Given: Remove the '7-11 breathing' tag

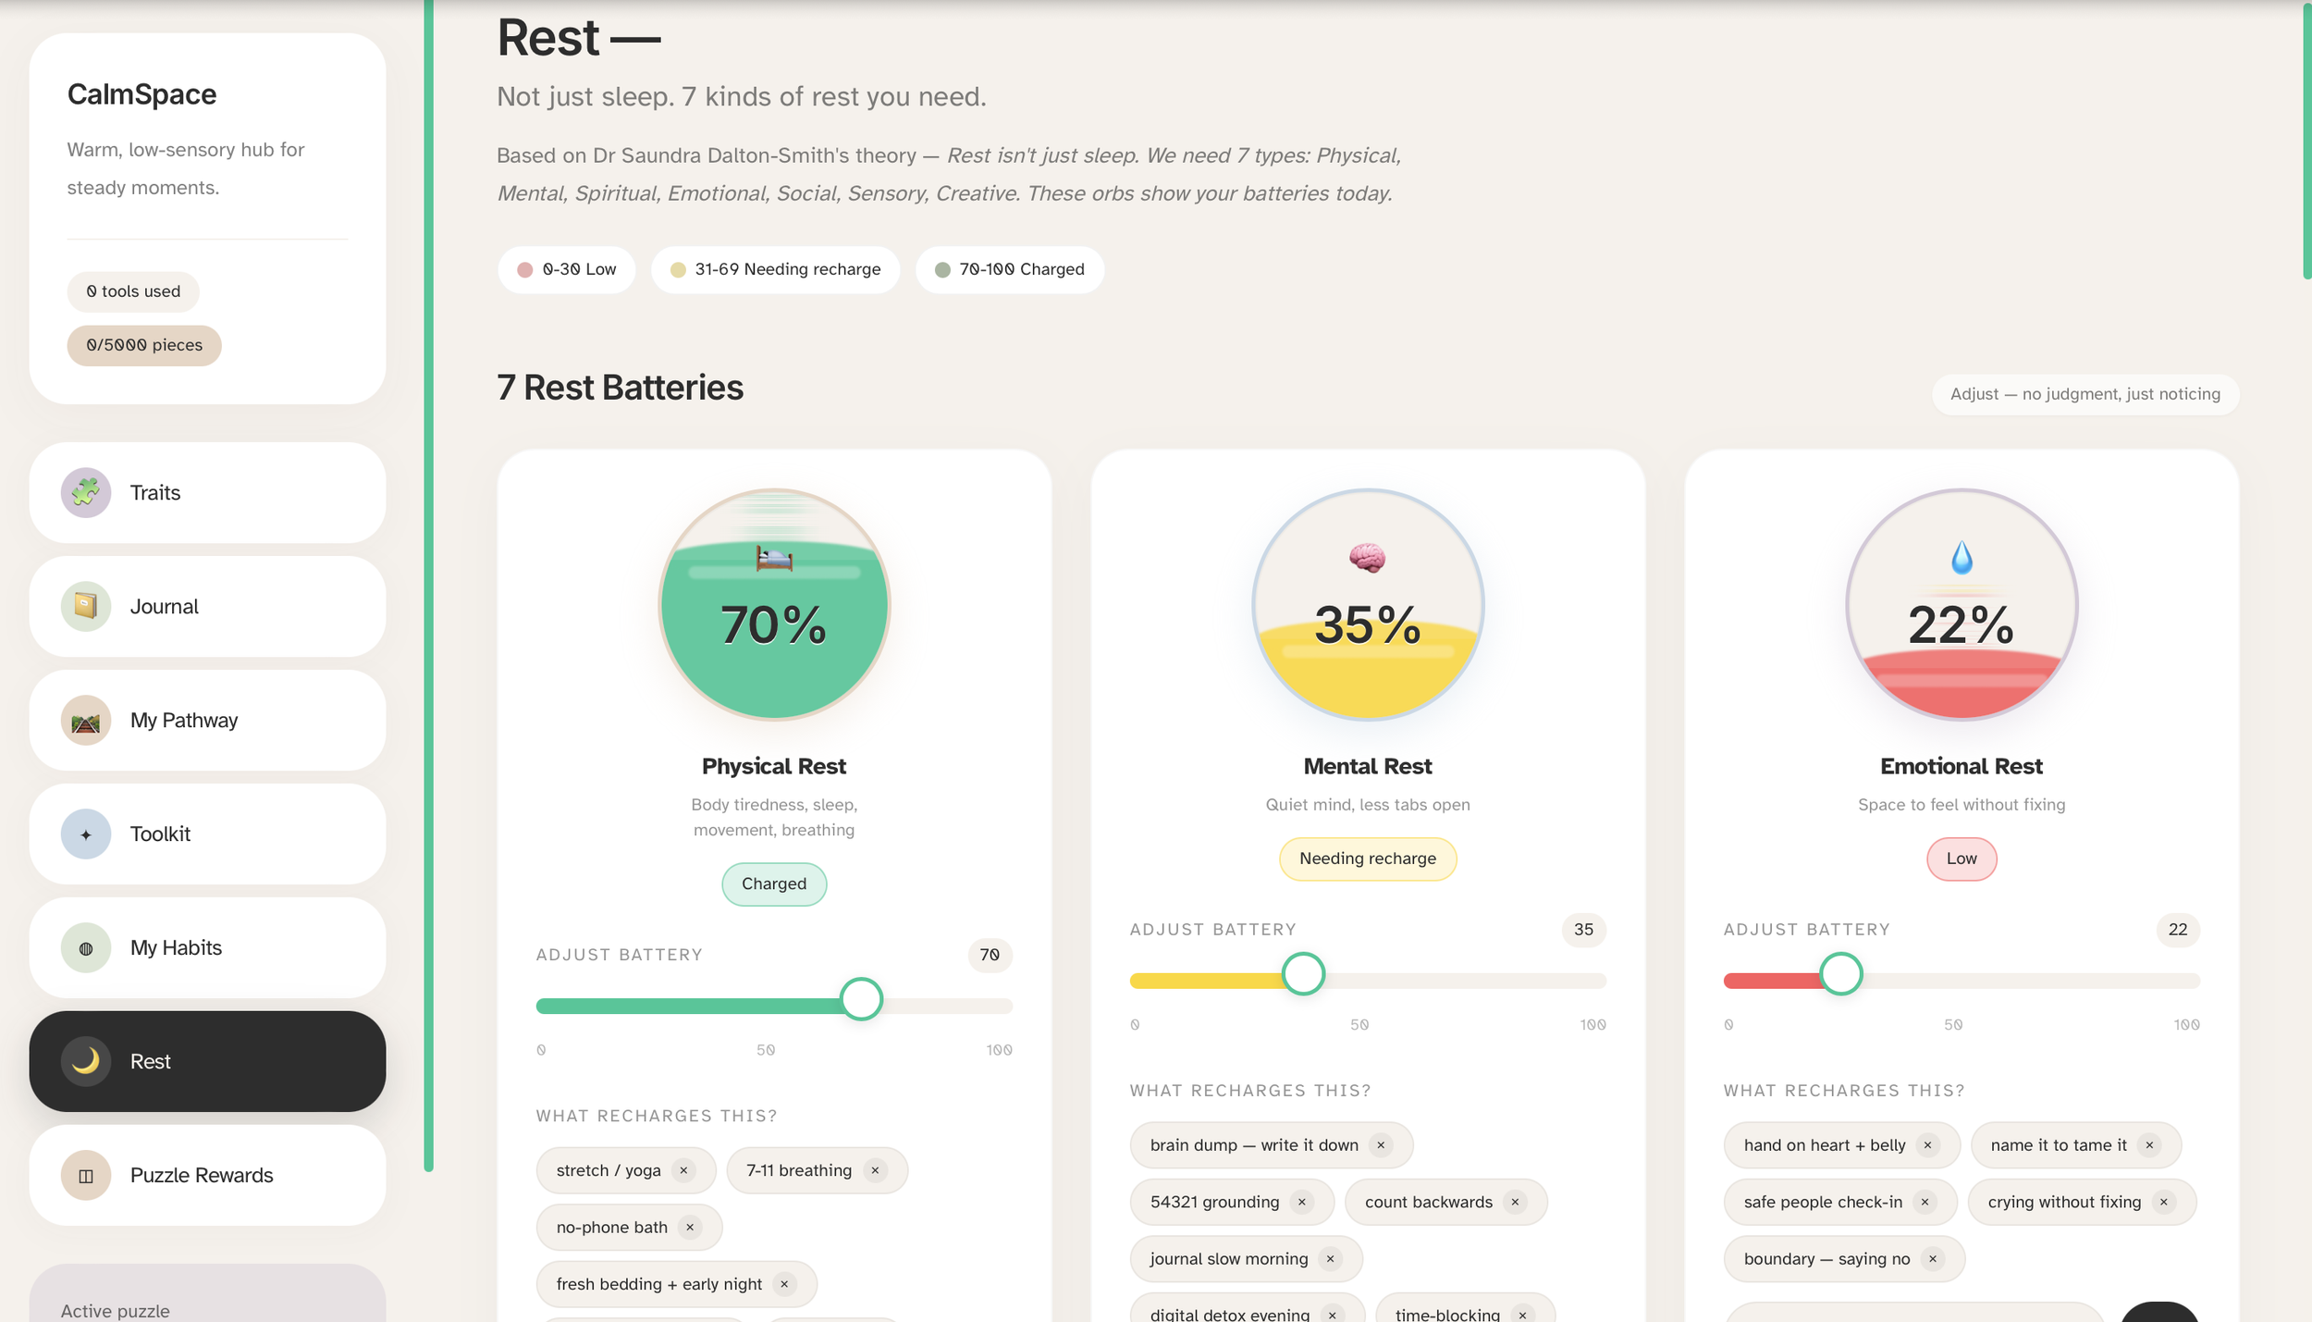Looking at the screenshot, I should [875, 1170].
